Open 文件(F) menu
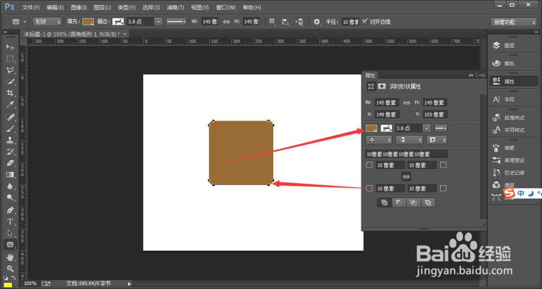This screenshot has width=542, height=289. coord(31,7)
